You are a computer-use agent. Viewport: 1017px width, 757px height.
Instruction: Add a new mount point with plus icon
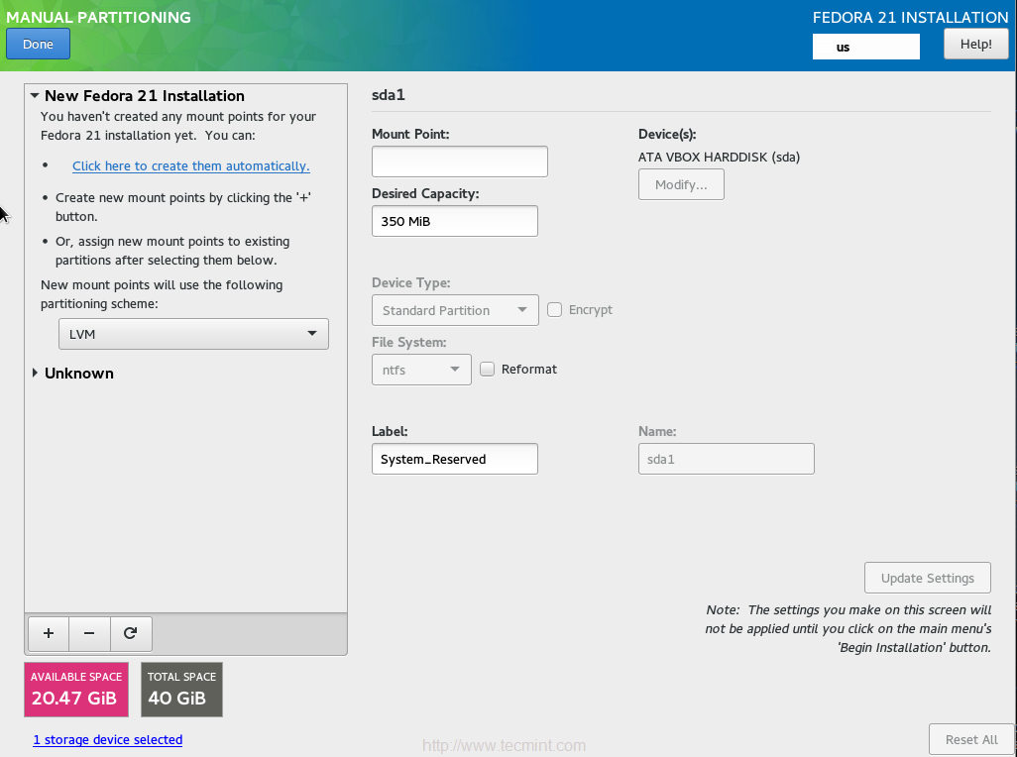(x=49, y=633)
